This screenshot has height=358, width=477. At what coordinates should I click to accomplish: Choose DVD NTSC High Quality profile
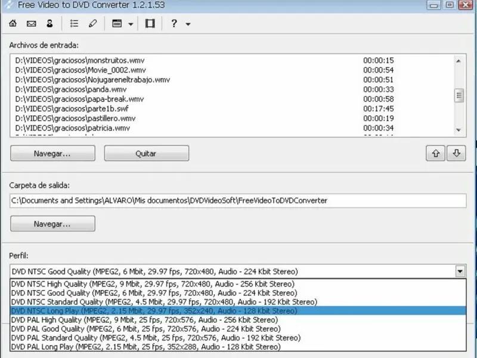238,284
